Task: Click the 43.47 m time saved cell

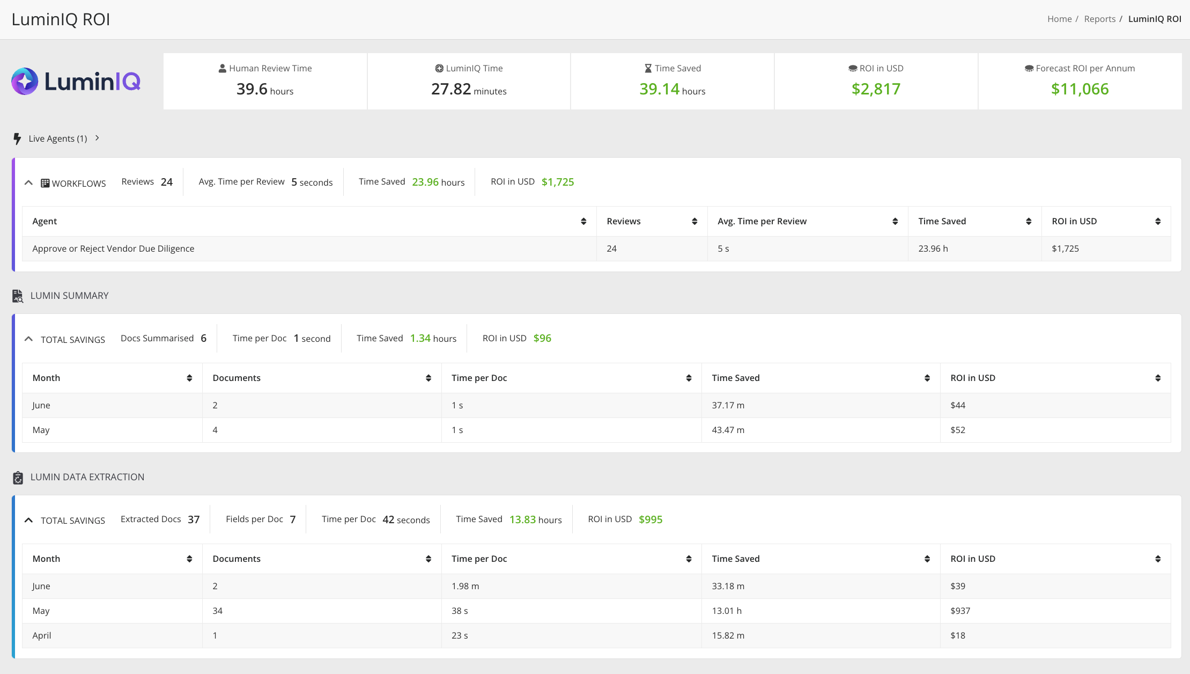Action: (x=821, y=430)
